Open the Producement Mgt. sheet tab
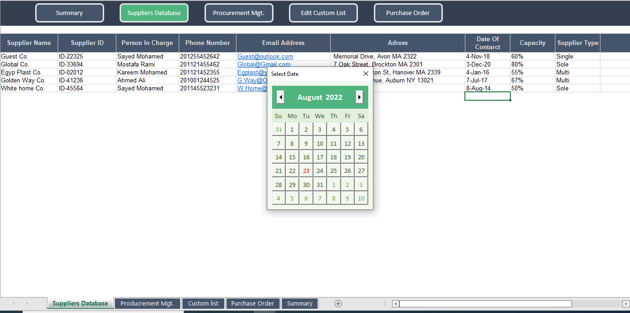The height and width of the screenshot is (313, 630). [x=147, y=303]
